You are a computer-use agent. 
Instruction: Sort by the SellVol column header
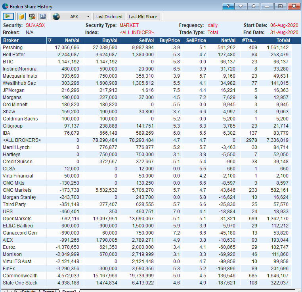coord(138,40)
